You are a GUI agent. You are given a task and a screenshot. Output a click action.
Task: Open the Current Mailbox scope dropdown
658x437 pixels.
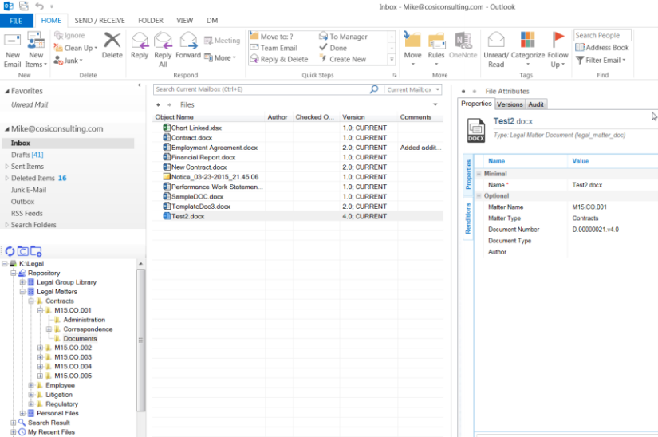[x=413, y=89]
